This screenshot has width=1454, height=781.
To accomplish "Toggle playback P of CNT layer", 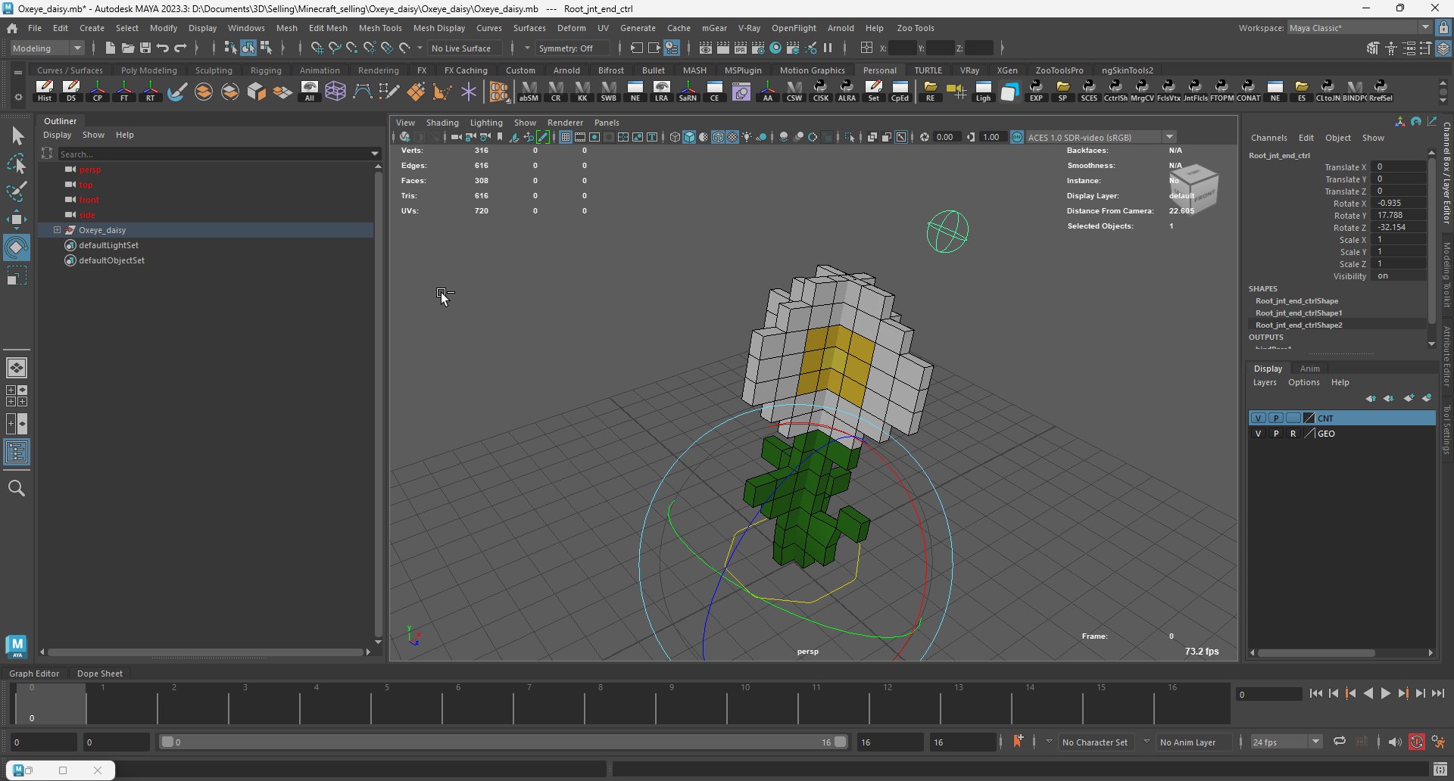I will click(x=1276, y=418).
